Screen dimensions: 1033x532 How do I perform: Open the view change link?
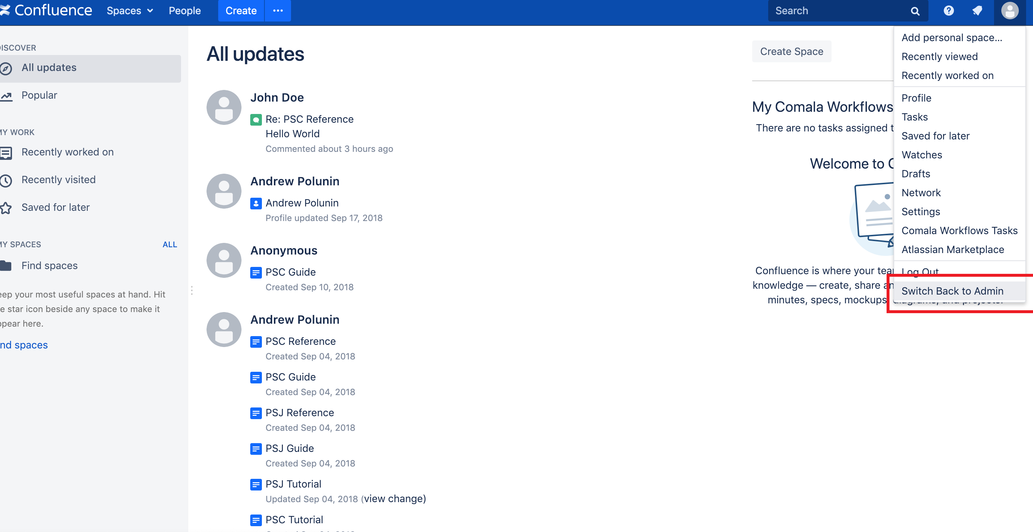point(394,499)
